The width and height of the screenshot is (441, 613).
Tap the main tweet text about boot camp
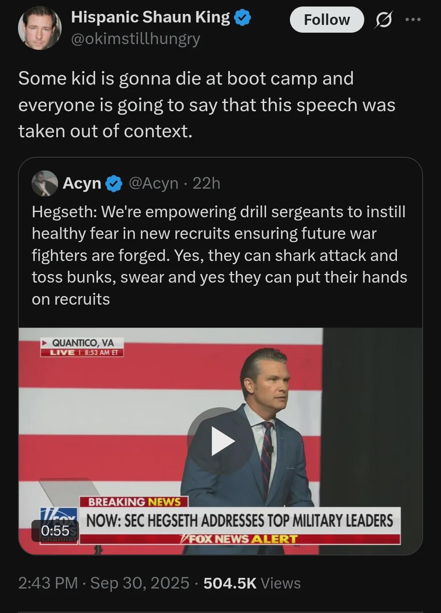pyautogui.click(x=207, y=105)
